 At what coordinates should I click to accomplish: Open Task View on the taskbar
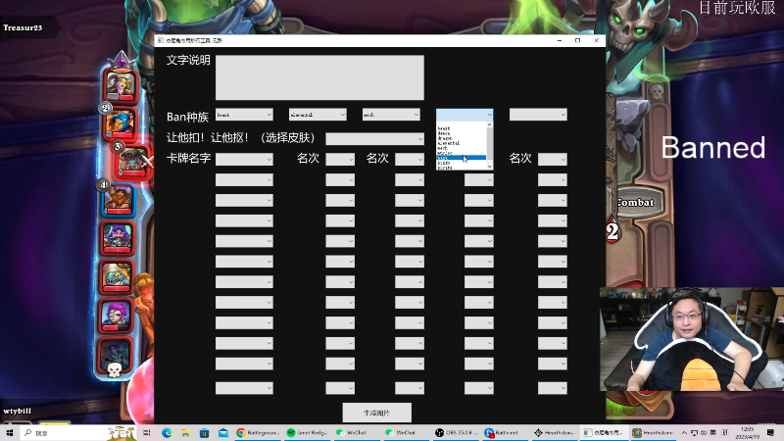pyautogui.click(x=146, y=433)
